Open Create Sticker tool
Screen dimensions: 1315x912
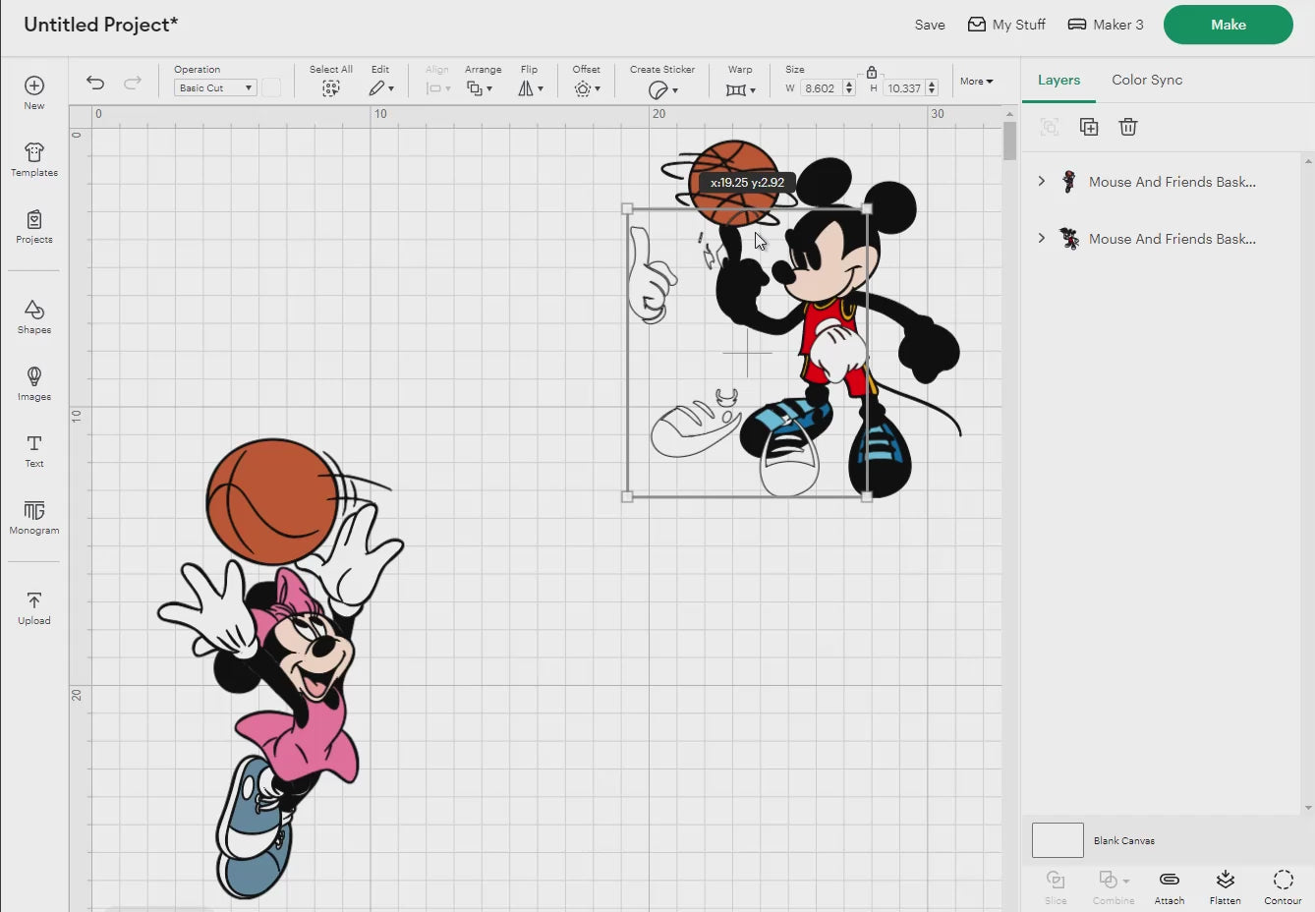662,89
